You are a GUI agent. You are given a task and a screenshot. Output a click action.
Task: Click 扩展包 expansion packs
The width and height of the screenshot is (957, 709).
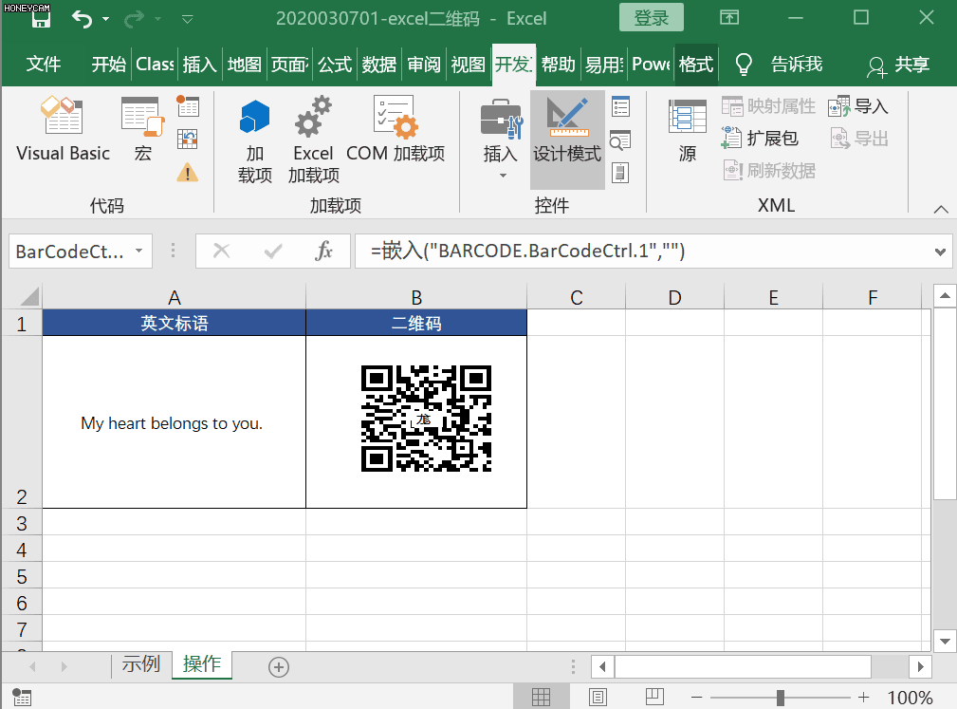[x=760, y=138]
